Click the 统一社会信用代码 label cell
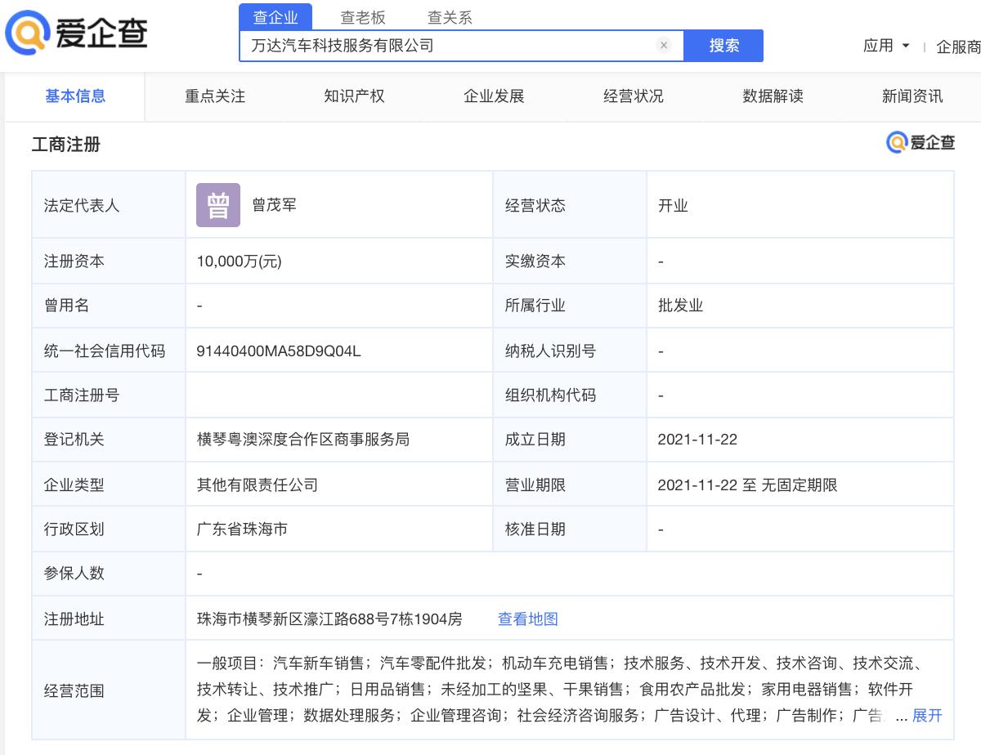The image size is (981, 755). pos(109,351)
